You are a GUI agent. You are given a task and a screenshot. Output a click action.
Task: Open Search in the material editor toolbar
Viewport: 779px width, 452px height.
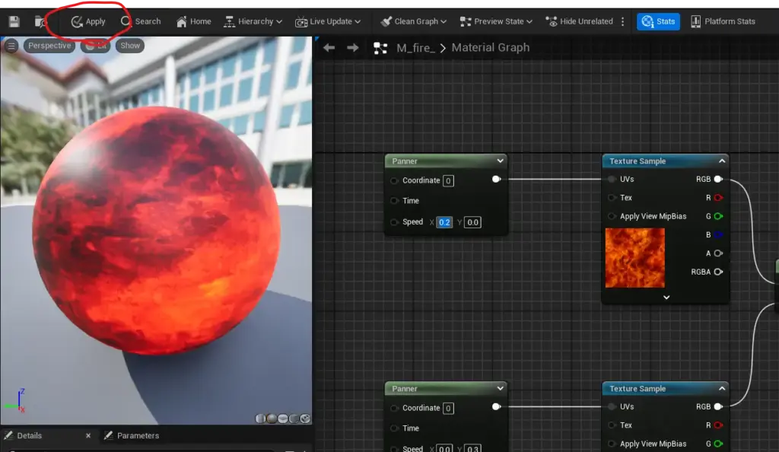pos(141,21)
